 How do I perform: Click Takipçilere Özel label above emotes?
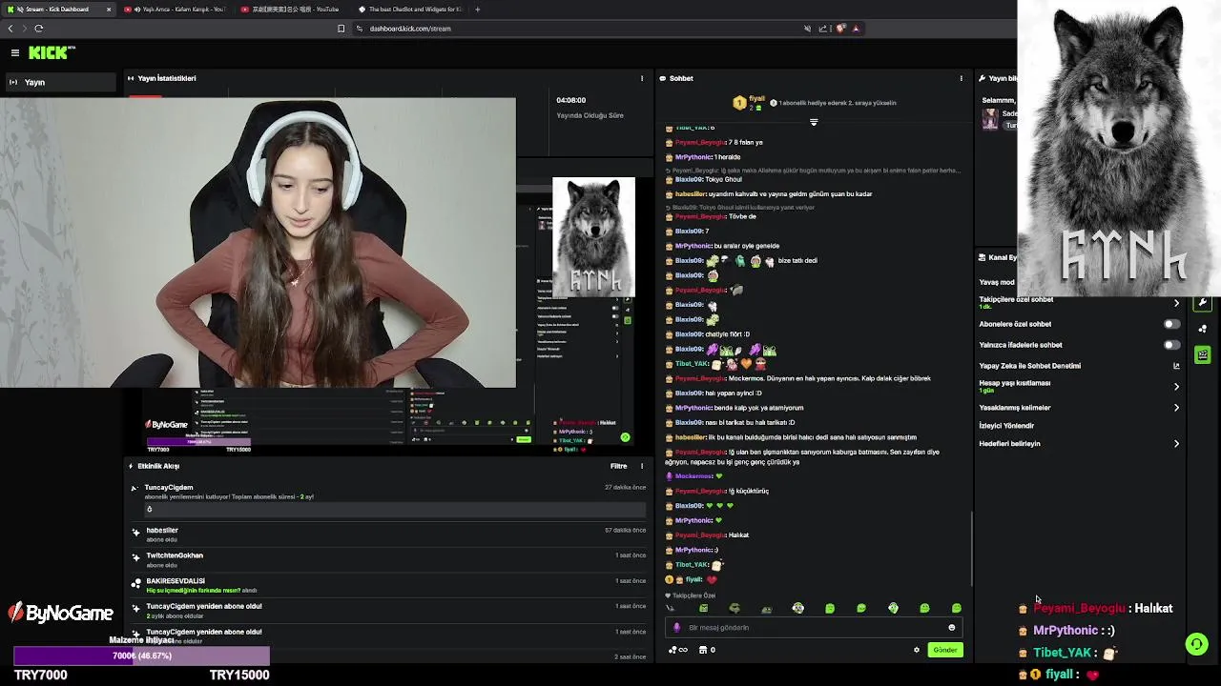(693, 595)
